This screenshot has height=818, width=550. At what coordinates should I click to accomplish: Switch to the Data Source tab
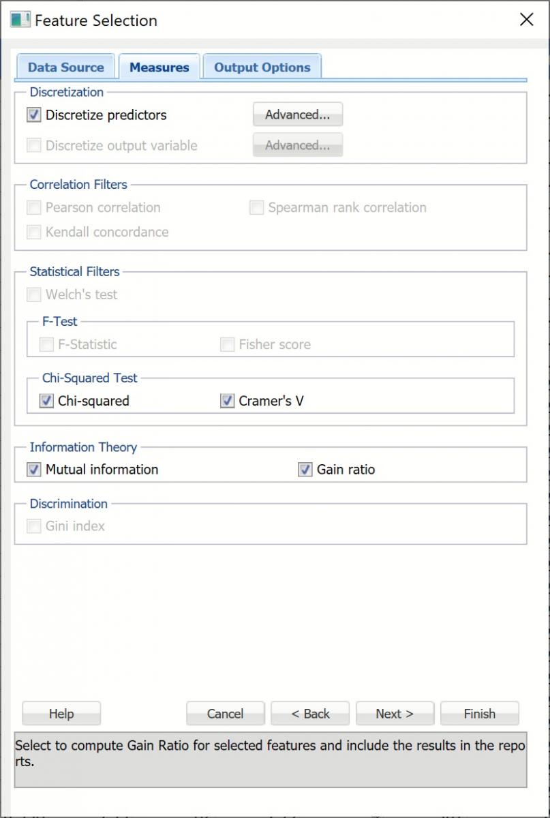tap(65, 67)
